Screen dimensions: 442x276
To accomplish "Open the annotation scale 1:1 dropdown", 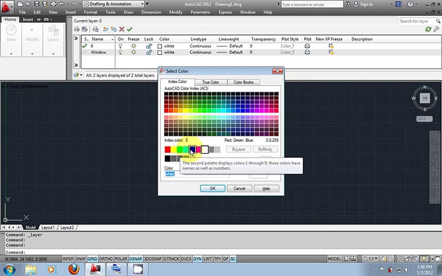I will 371,259.
